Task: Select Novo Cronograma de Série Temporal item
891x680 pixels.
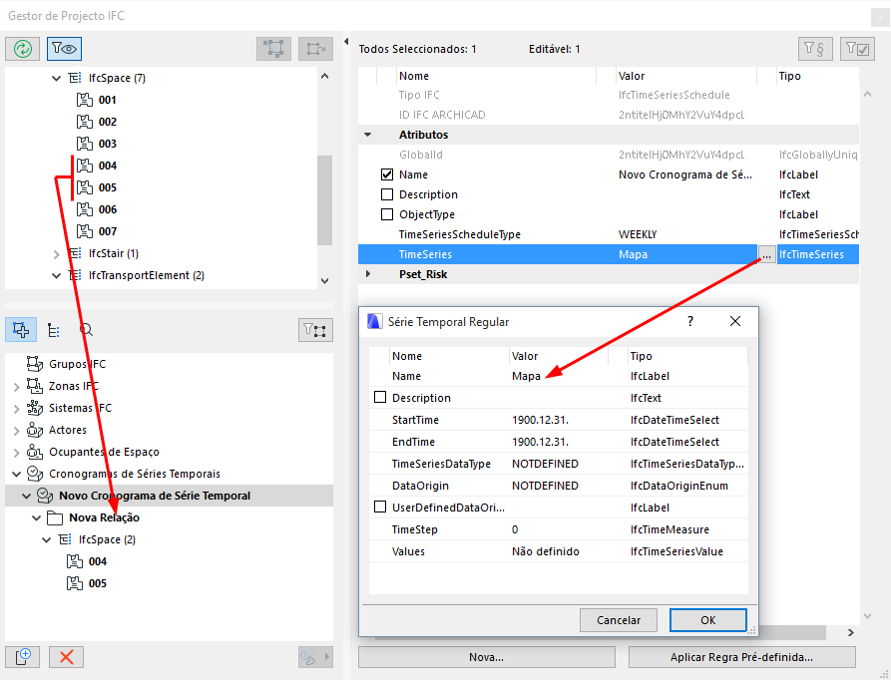Action: click(155, 496)
